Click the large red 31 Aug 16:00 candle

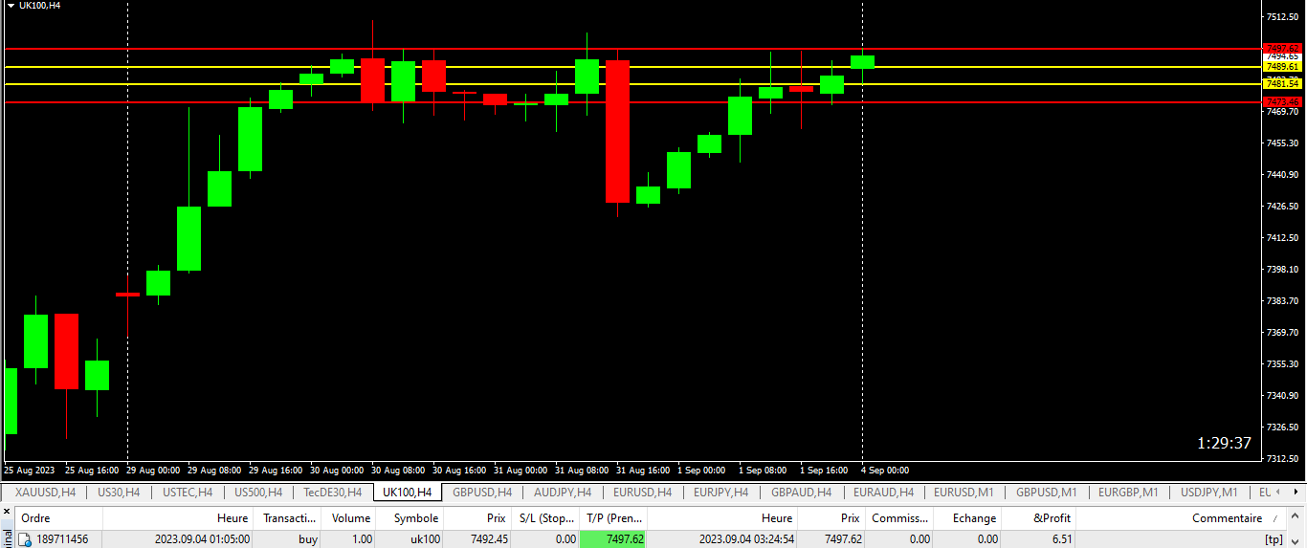pos(617,131)
